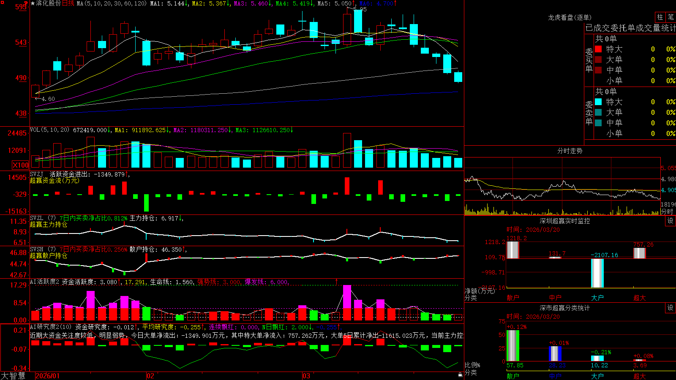This screenshot has height=380, width=676.
Task: Click the 日线 period label
Action: (x=68, y=3)
